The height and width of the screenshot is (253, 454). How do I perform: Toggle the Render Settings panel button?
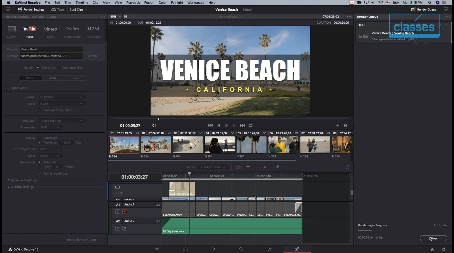pyautogui.click(x=31, y=10)
